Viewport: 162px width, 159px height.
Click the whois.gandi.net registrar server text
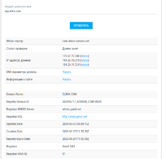click(x=72, y=109)
